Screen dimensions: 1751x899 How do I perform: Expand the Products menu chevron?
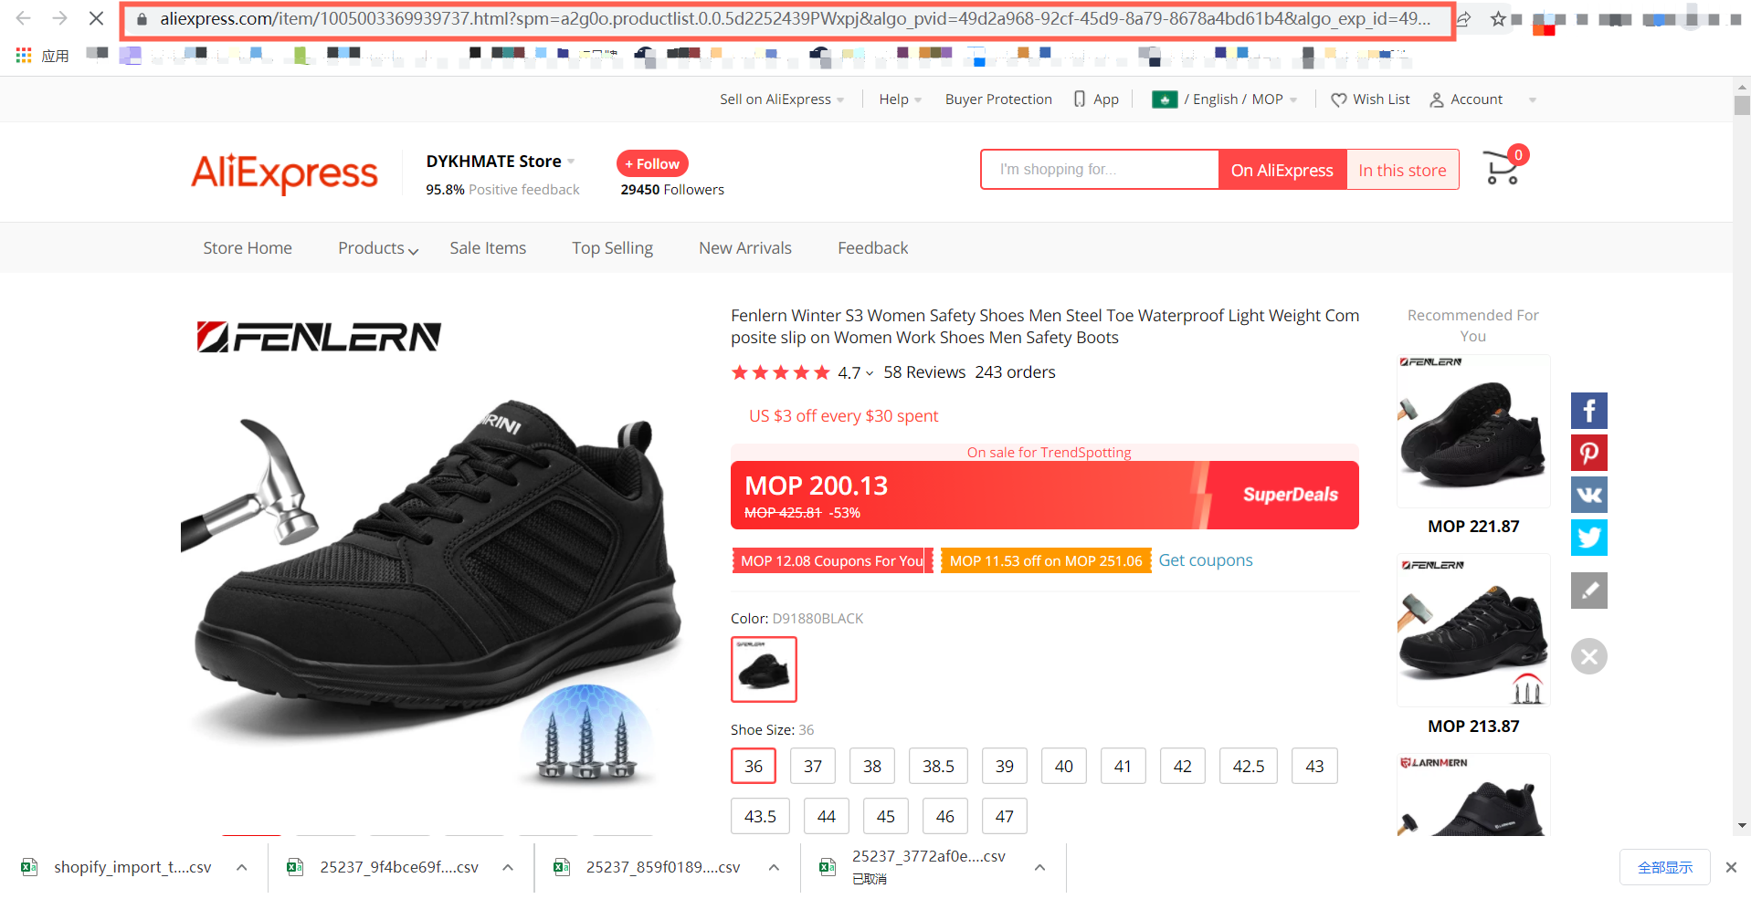414,250
